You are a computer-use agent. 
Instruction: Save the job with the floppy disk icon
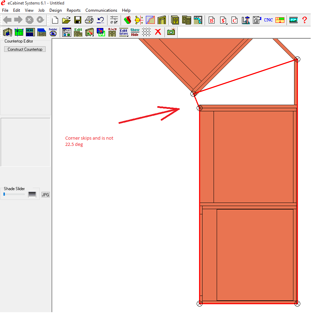[x=78, y=20]
